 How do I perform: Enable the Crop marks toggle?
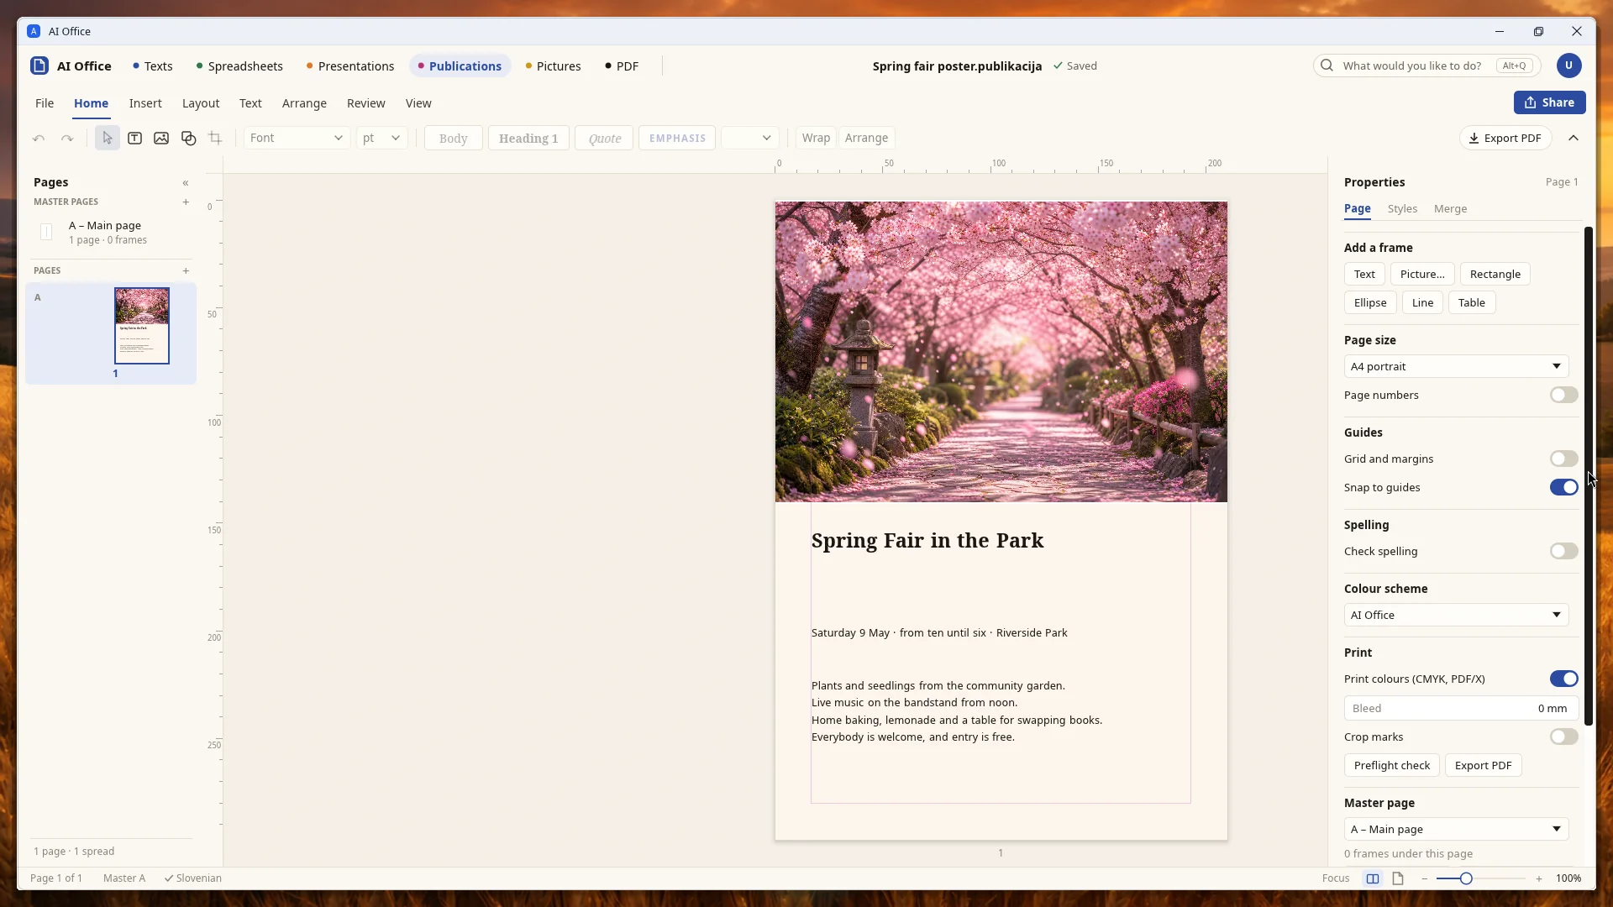(1563, 737)
